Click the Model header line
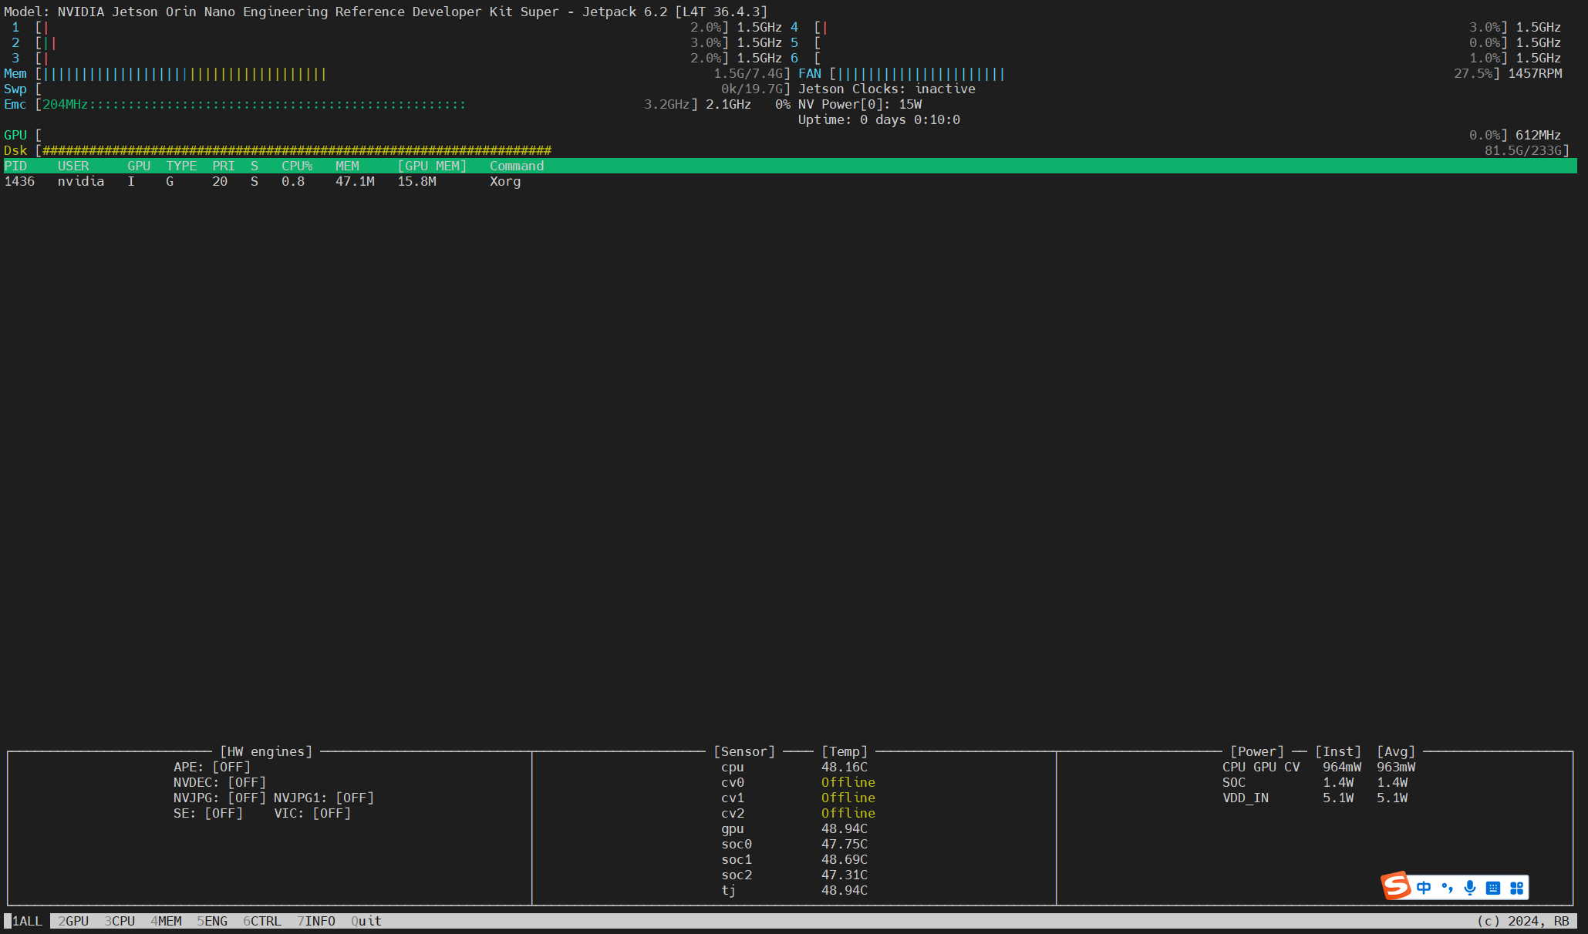The image size is (1588, 934). (386, 12)
